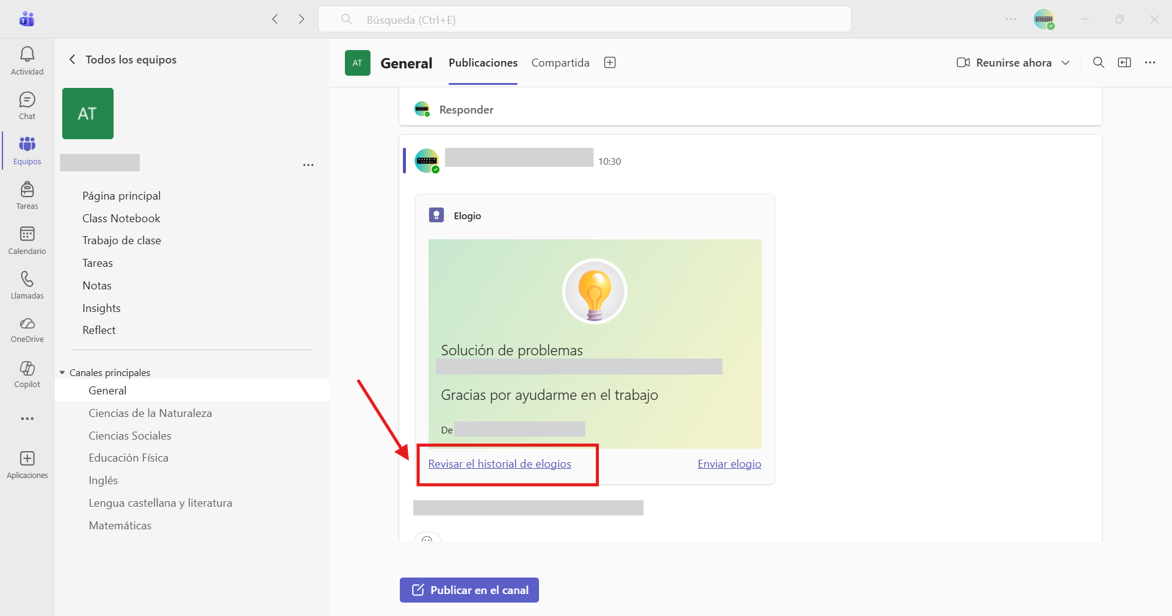Click the message author's avatar
The image size is (1172, 616).
pyautogui.click(x=427, y=161)
